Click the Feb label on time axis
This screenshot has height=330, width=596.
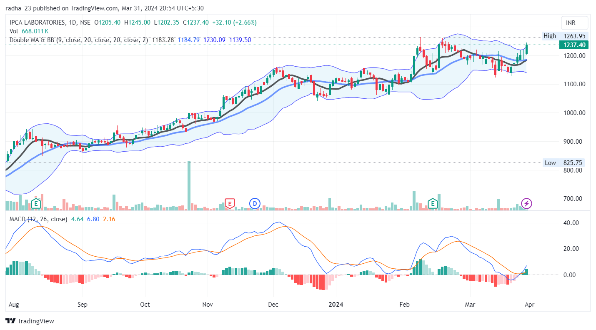[x=404, y=305]
